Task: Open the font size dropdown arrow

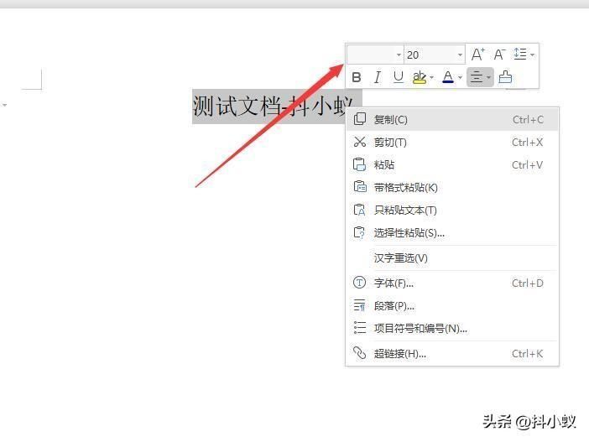Action: (460, 55)
